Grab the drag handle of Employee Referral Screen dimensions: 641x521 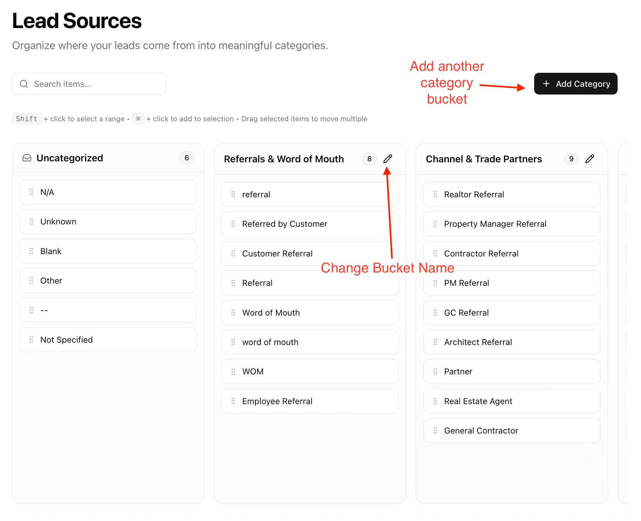point(233,401)
